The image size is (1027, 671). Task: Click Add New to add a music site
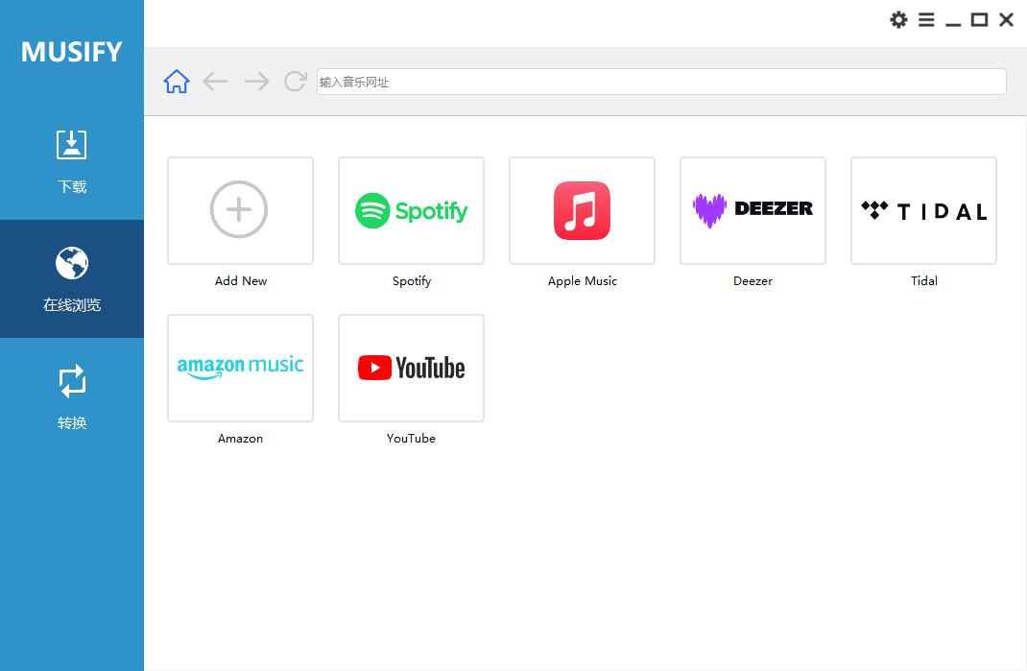click(240, 210)
